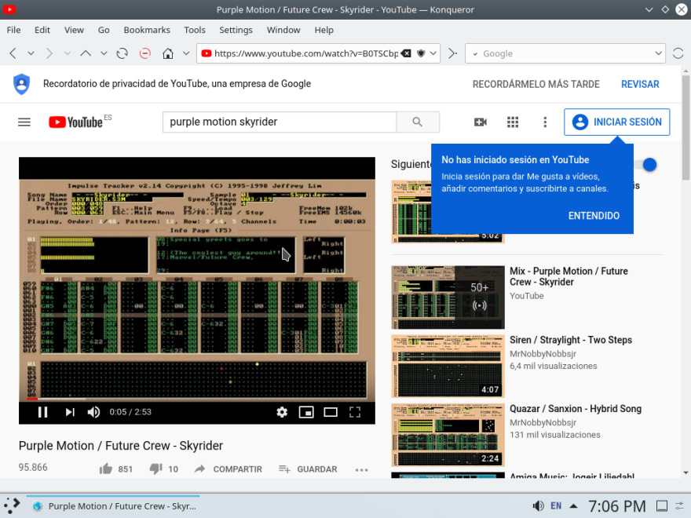Open the Window menu
691x518 pixels.
[283, 30]
